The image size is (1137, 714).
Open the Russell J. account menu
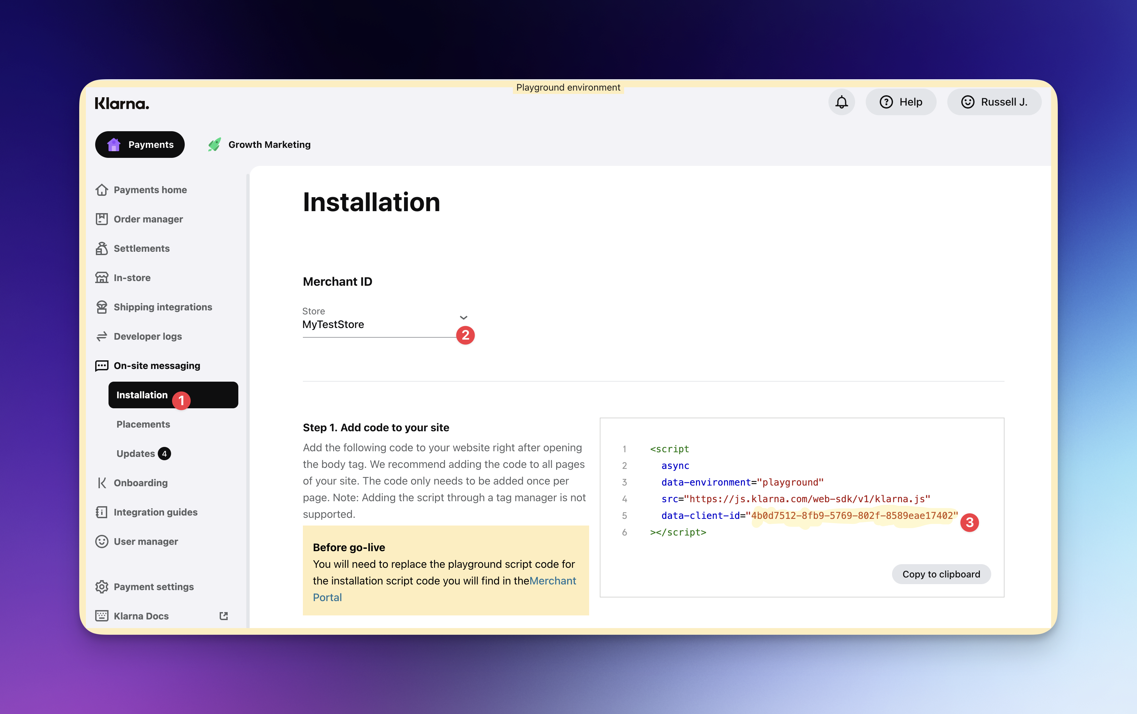994,102
